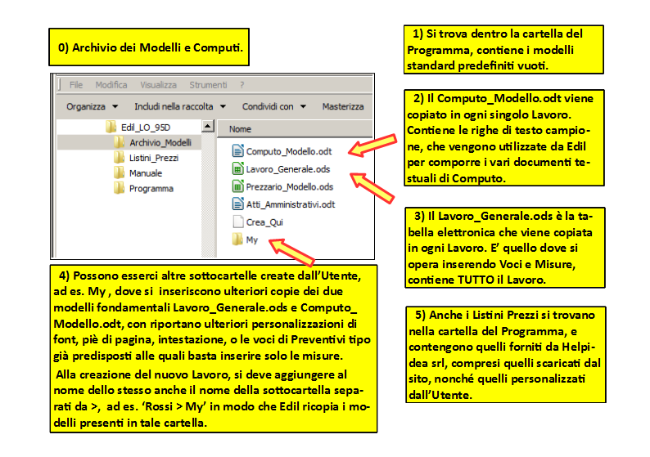Click the Programma tree label
This screenshot has height=457, width=650.
(151, 188)
